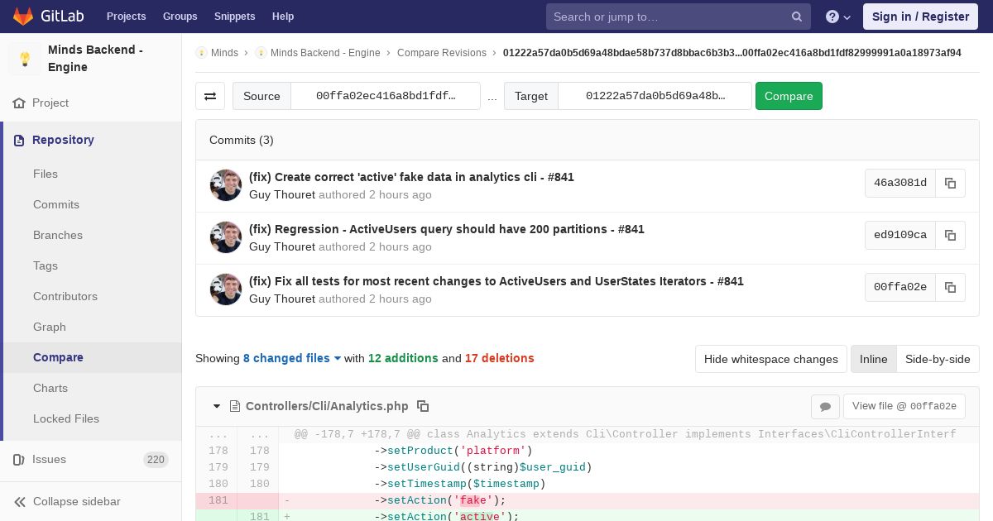Switch diff view to Inline

pyautogui.click(x=873, y=359)
